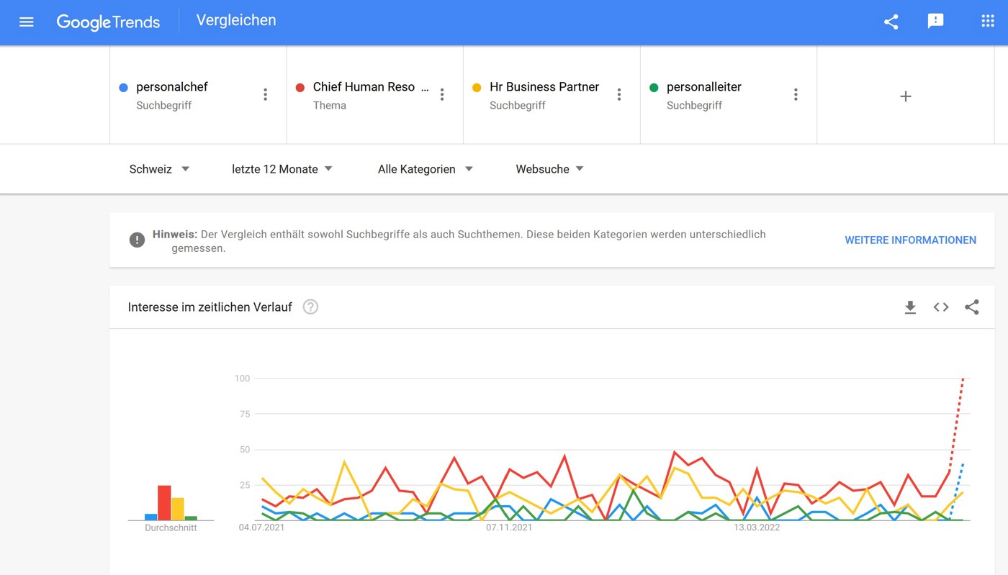Open the hamburger main menu
The image size is (1008, 575).
[27, 22]
